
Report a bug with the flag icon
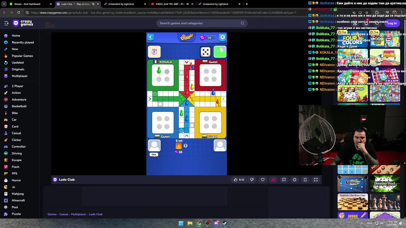pyautogui.click(x=284, y=180)
